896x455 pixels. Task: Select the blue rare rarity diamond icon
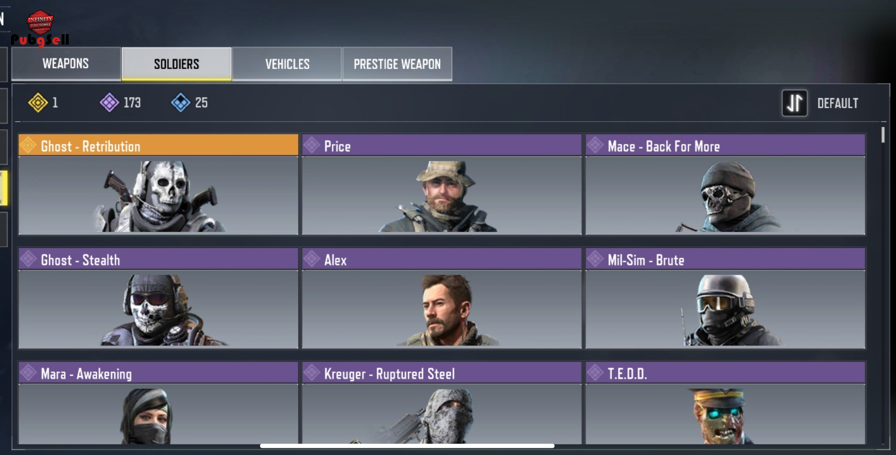[x=181, y=102]
